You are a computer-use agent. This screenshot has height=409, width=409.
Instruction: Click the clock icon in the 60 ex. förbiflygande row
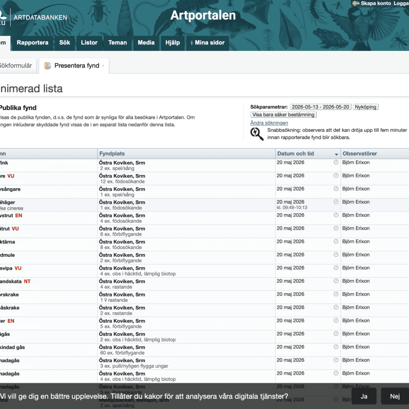click(336, 347)
